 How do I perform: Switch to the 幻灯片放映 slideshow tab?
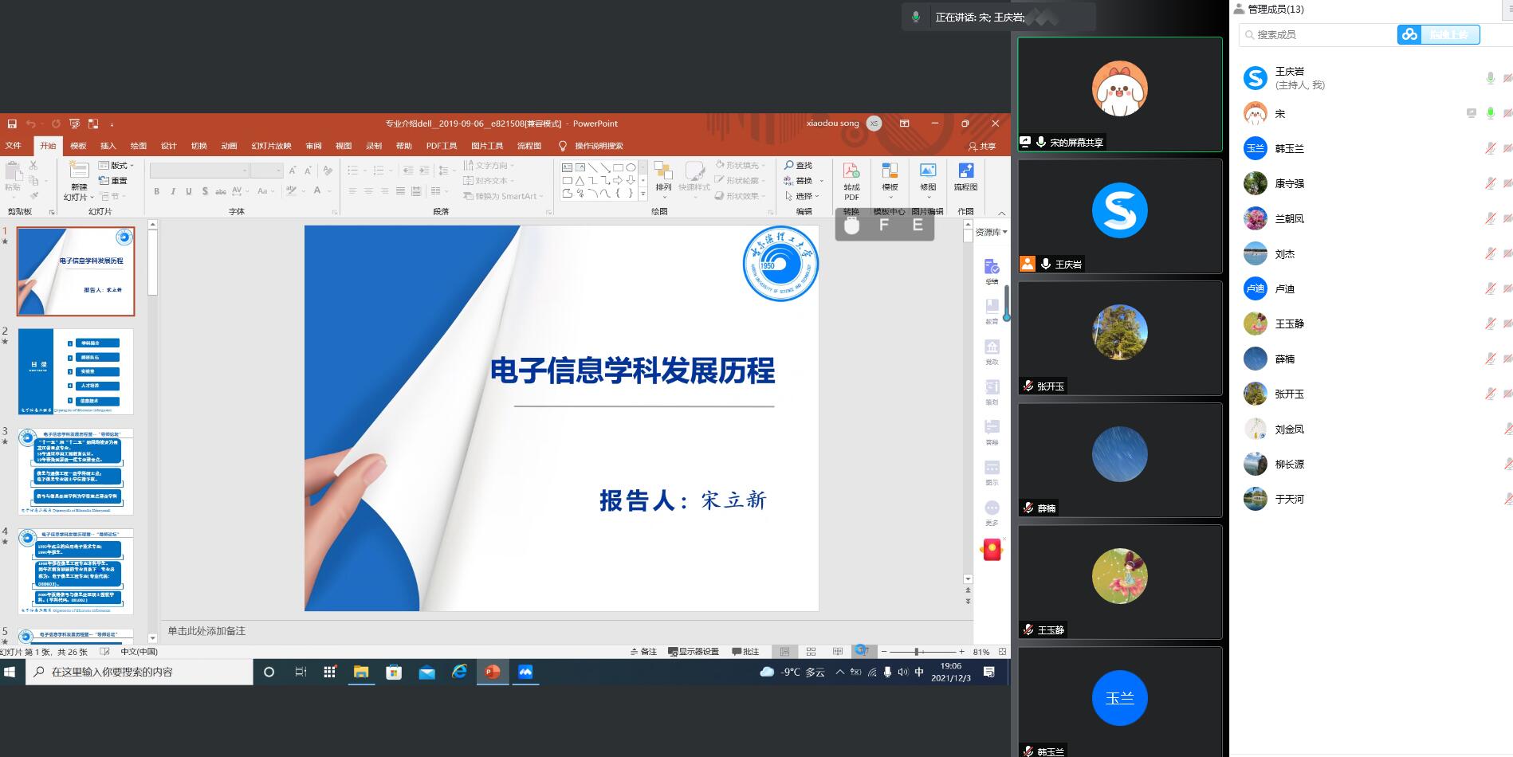[x=271, y=146]
